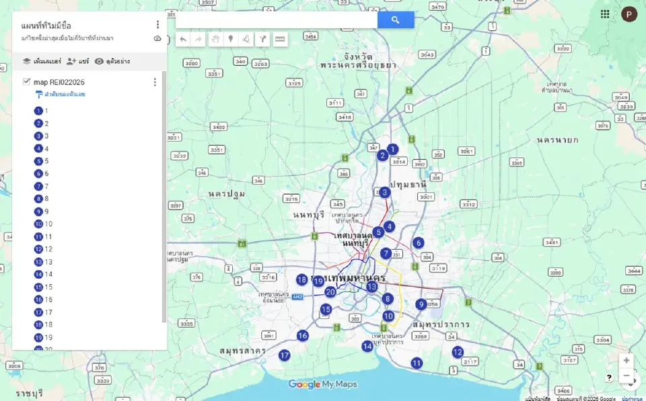The width and height of the screenshot is (646, 401).
Task: Open the Google apps grid icon
Action: pos(605,13)
